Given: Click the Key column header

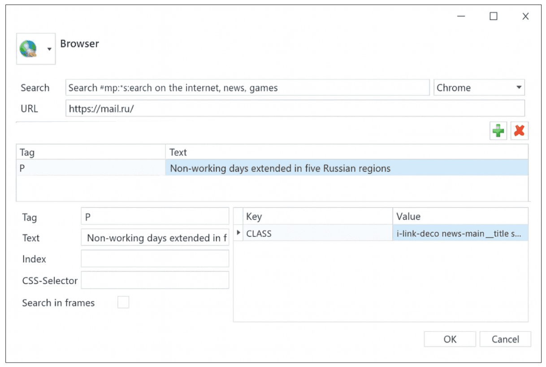Looking at the screenshot, I should tap(317, 216).
